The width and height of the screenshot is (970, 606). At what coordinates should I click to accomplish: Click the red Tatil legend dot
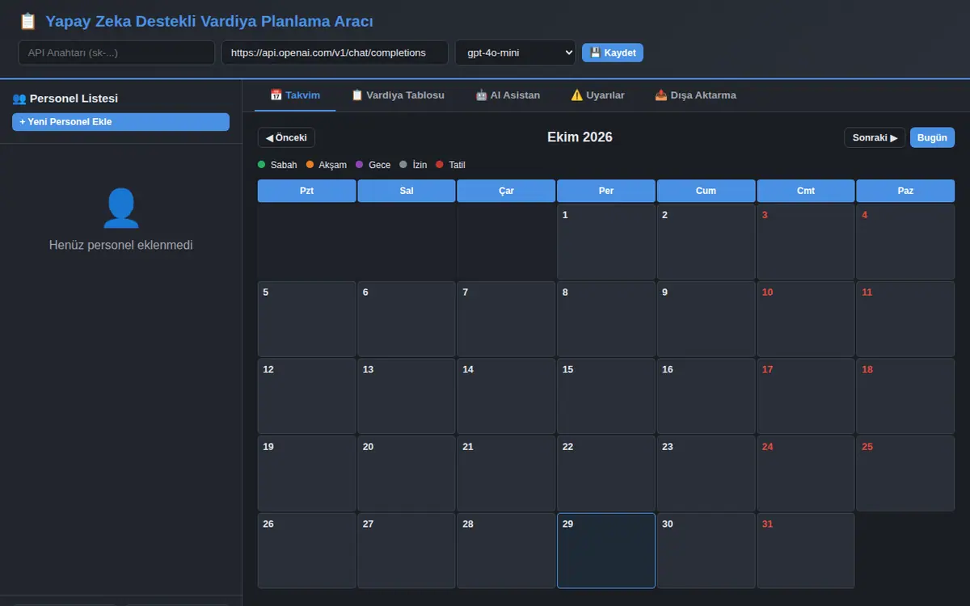[440, 165]
